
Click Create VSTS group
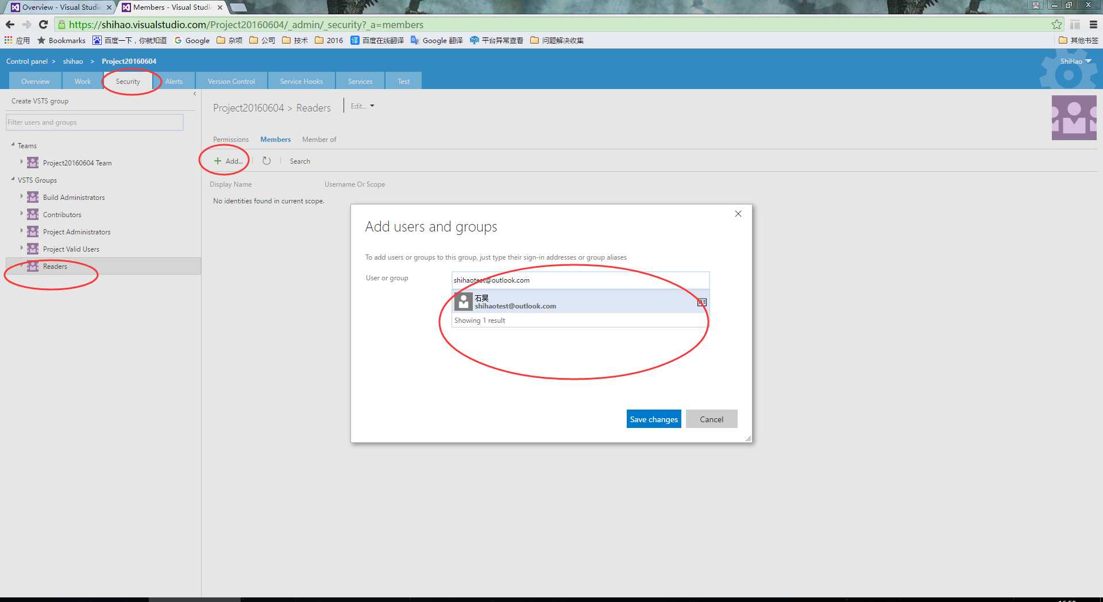tap(40, 101)
